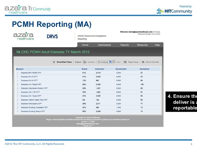Click info icon beside Diabetes A1c Tested CPT

[x=18, y=84]
